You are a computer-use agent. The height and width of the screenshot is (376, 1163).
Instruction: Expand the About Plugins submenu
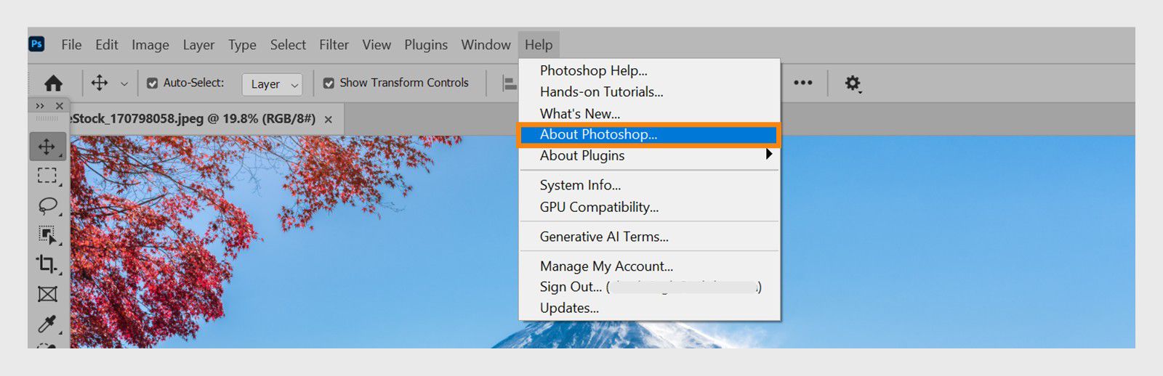point(768,155)
